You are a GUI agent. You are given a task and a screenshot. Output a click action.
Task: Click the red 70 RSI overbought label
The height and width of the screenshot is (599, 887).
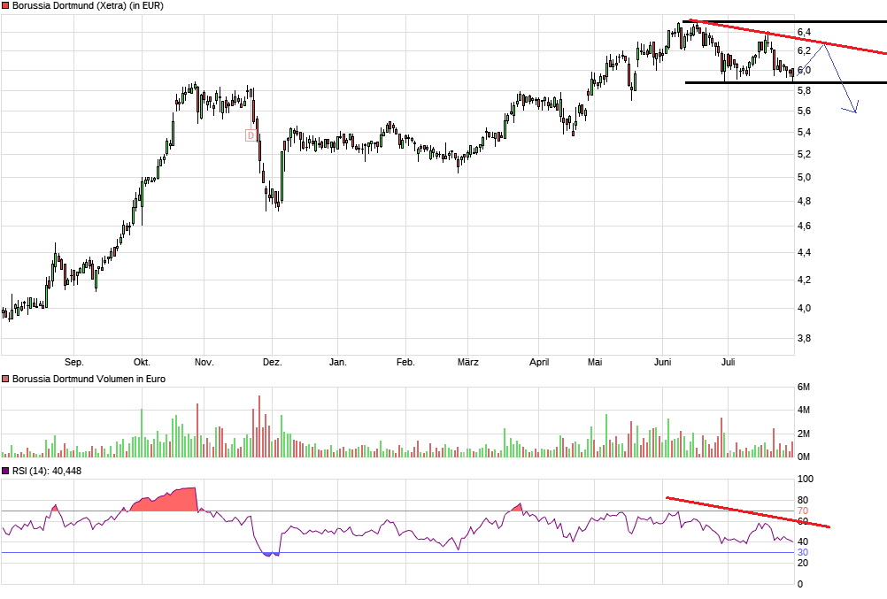803,511
